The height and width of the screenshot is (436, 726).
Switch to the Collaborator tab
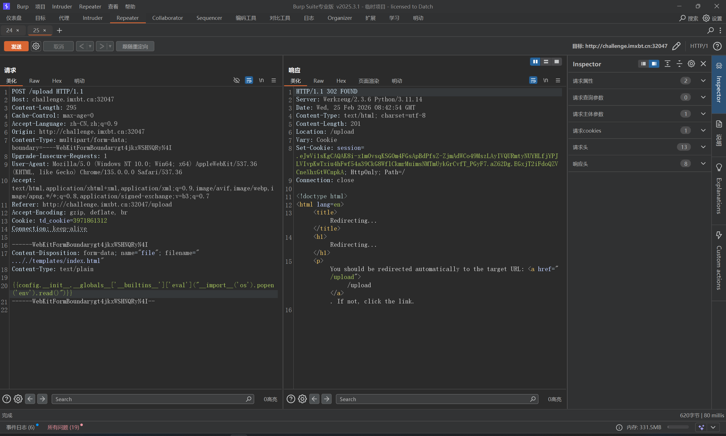pyautogui.click(x=167, y=18)
